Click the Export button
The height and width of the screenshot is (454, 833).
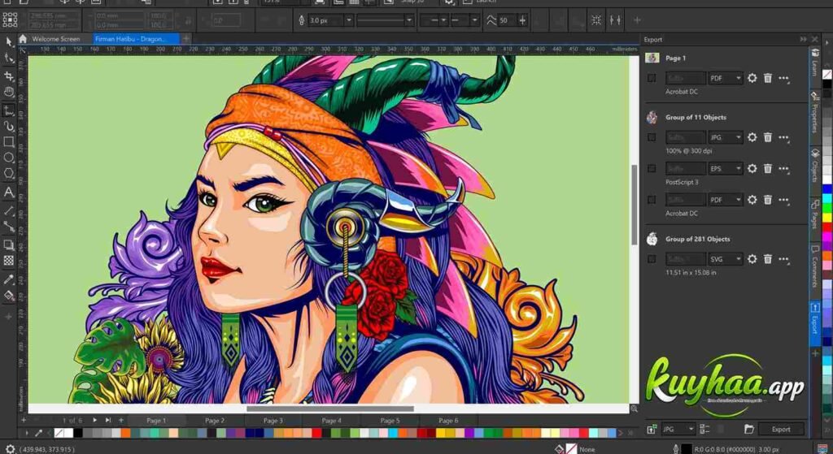pyautogui.click(x=781, y=429)
